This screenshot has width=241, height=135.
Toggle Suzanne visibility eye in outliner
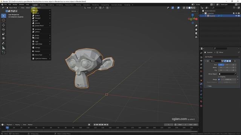tap(236, 16)
